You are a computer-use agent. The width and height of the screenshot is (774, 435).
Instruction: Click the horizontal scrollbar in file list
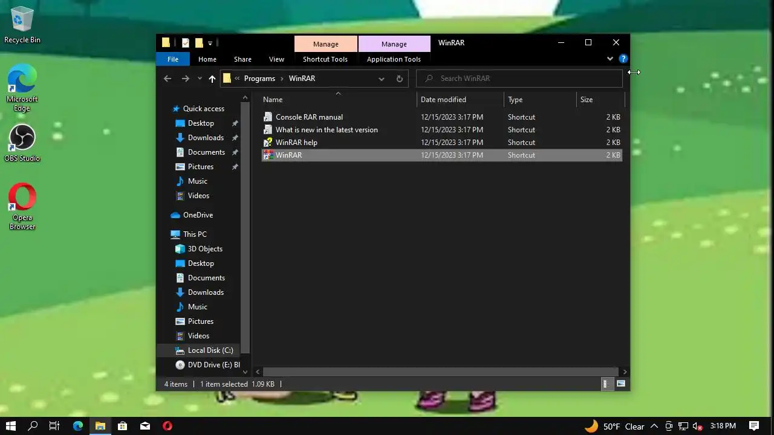[x=440, y=372]
